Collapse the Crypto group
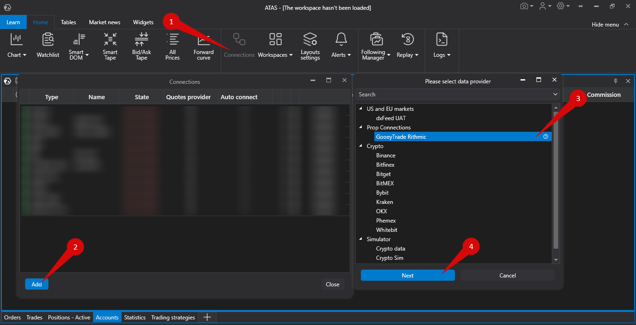 361,146
